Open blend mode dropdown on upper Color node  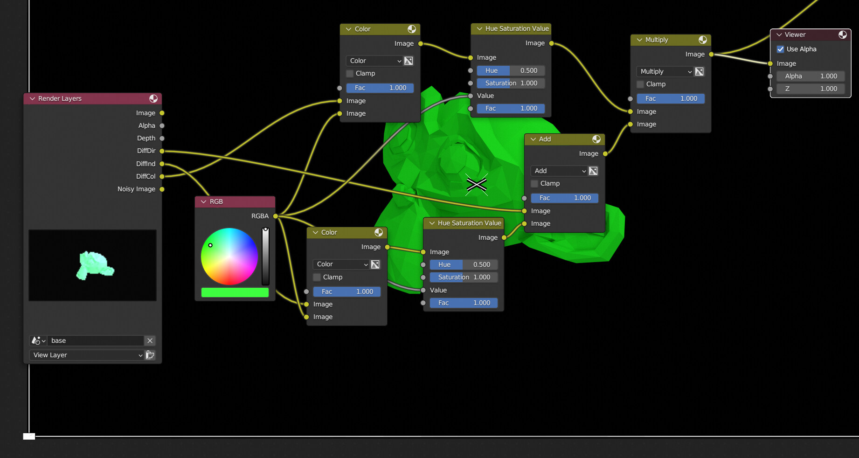coord(374,61)
